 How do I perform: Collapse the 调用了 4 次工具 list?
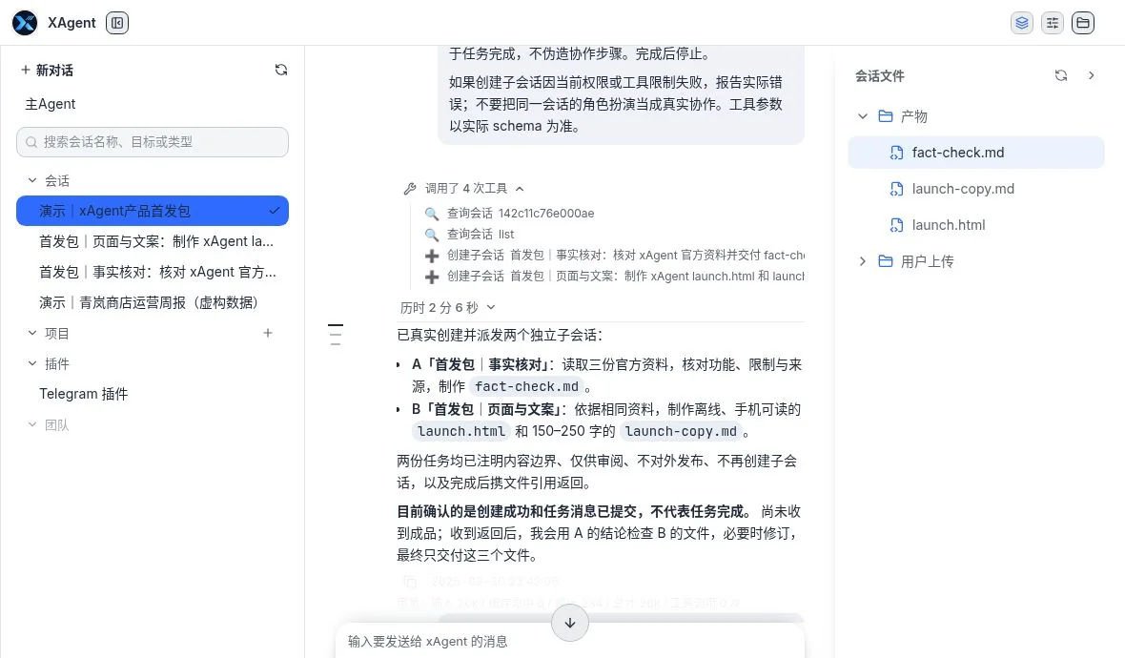[x=464, y=189]
